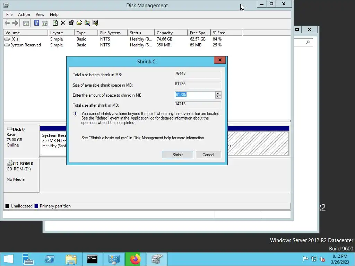Click the info icon in Shrink dialog

(x=76, y=114)
